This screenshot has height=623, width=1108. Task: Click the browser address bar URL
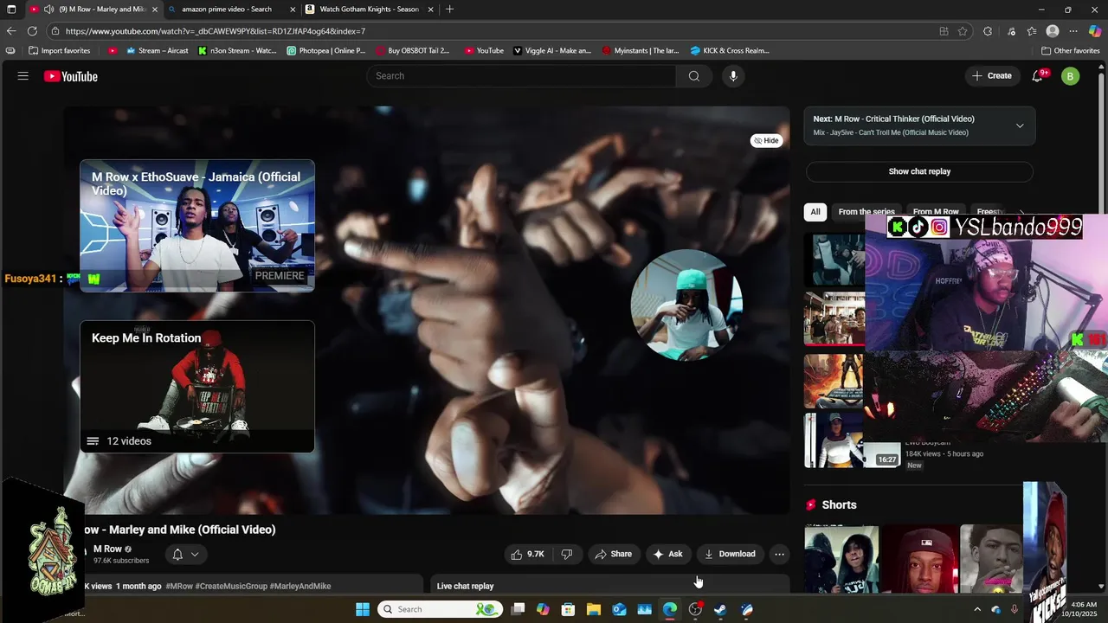pyautogui.click(x=216, y=31)
